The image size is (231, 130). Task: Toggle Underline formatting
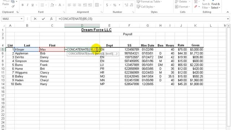32,5
